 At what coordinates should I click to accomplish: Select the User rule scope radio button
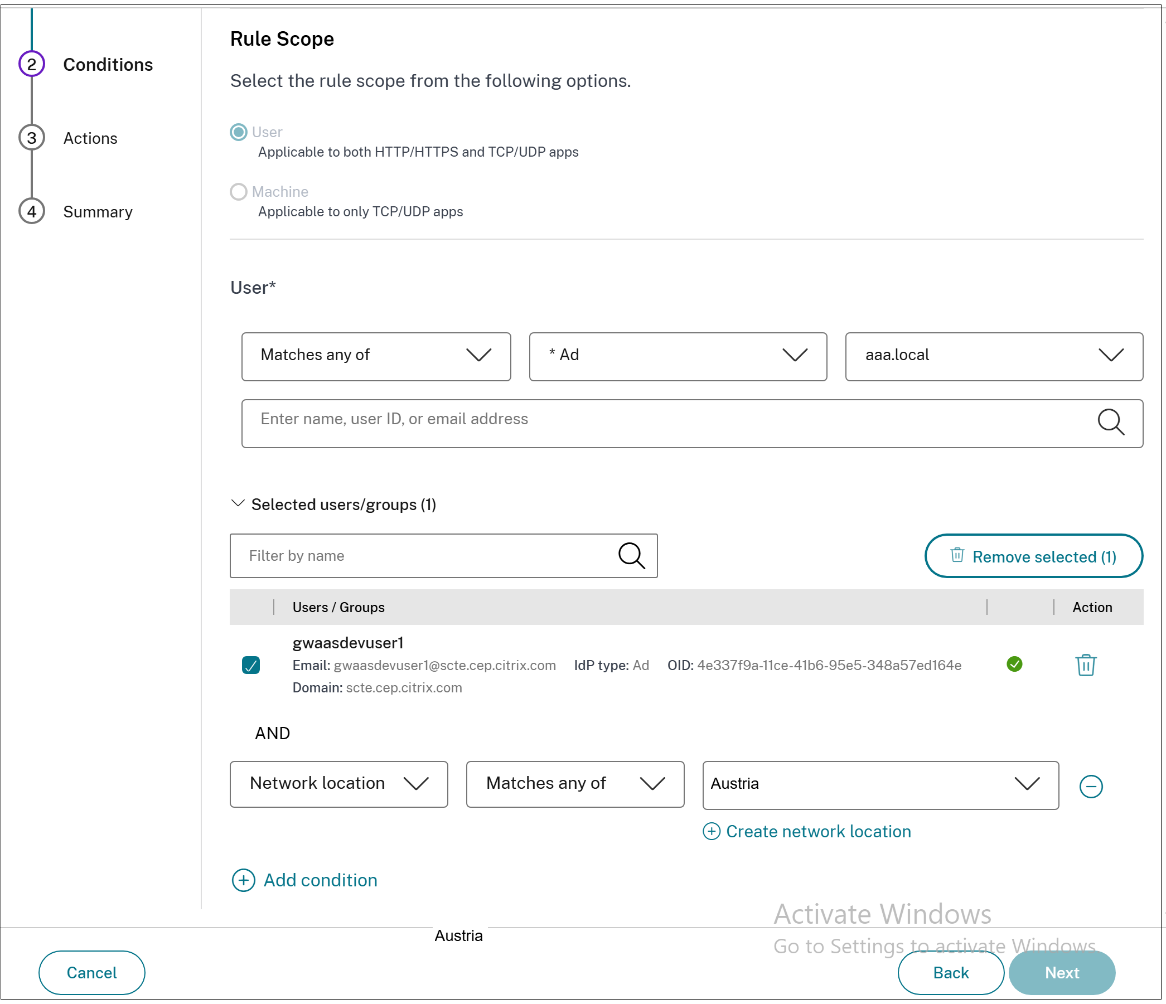click(239, 133)
